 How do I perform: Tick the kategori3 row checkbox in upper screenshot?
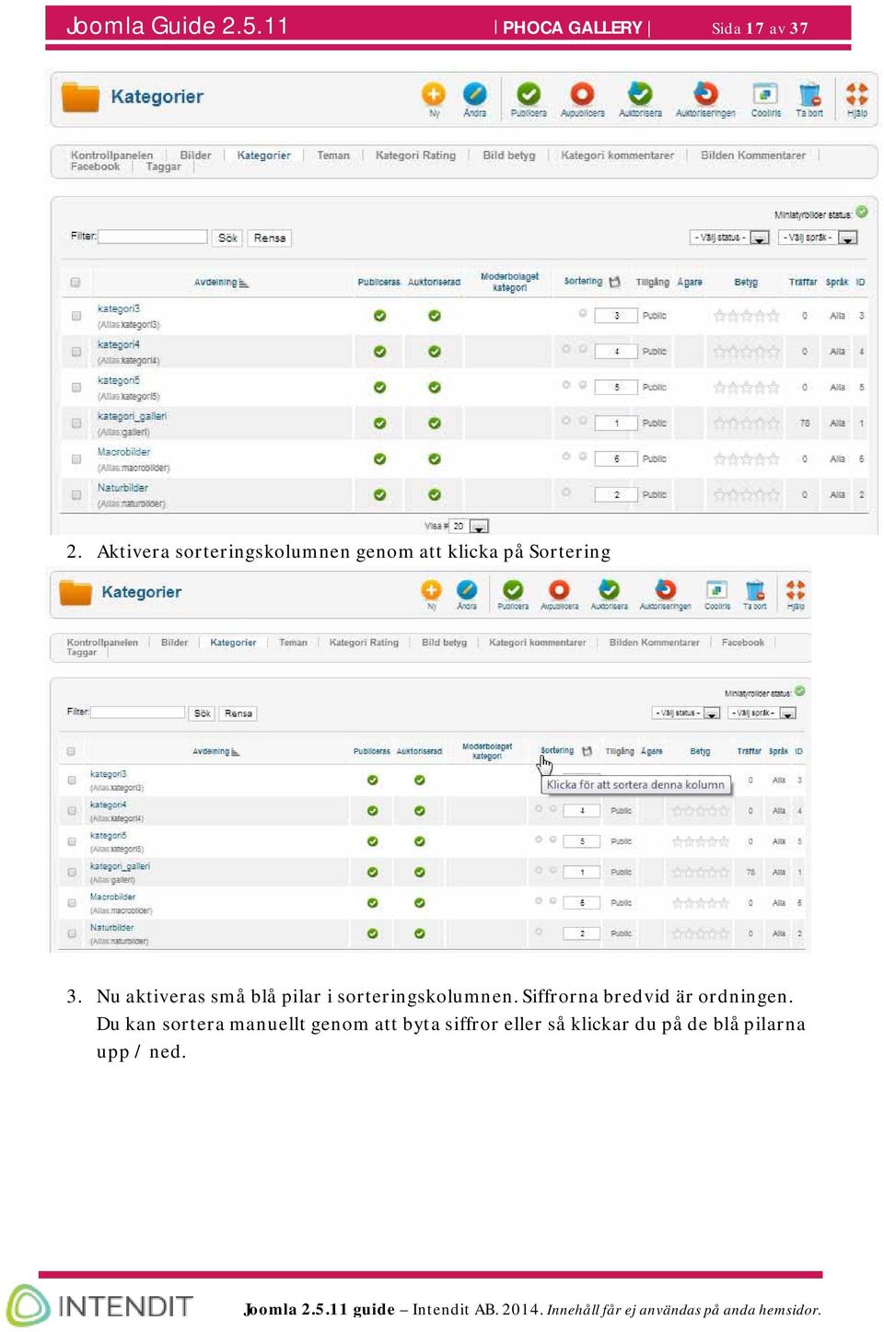coord(76,316)
